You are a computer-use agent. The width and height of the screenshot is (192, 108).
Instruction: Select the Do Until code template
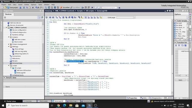[179, 23]
